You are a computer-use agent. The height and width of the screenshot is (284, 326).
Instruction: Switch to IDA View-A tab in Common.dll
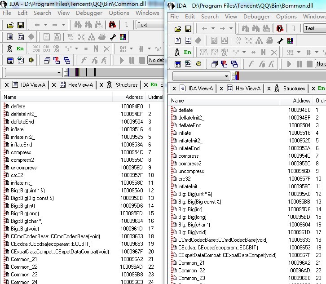click(29, 85)
